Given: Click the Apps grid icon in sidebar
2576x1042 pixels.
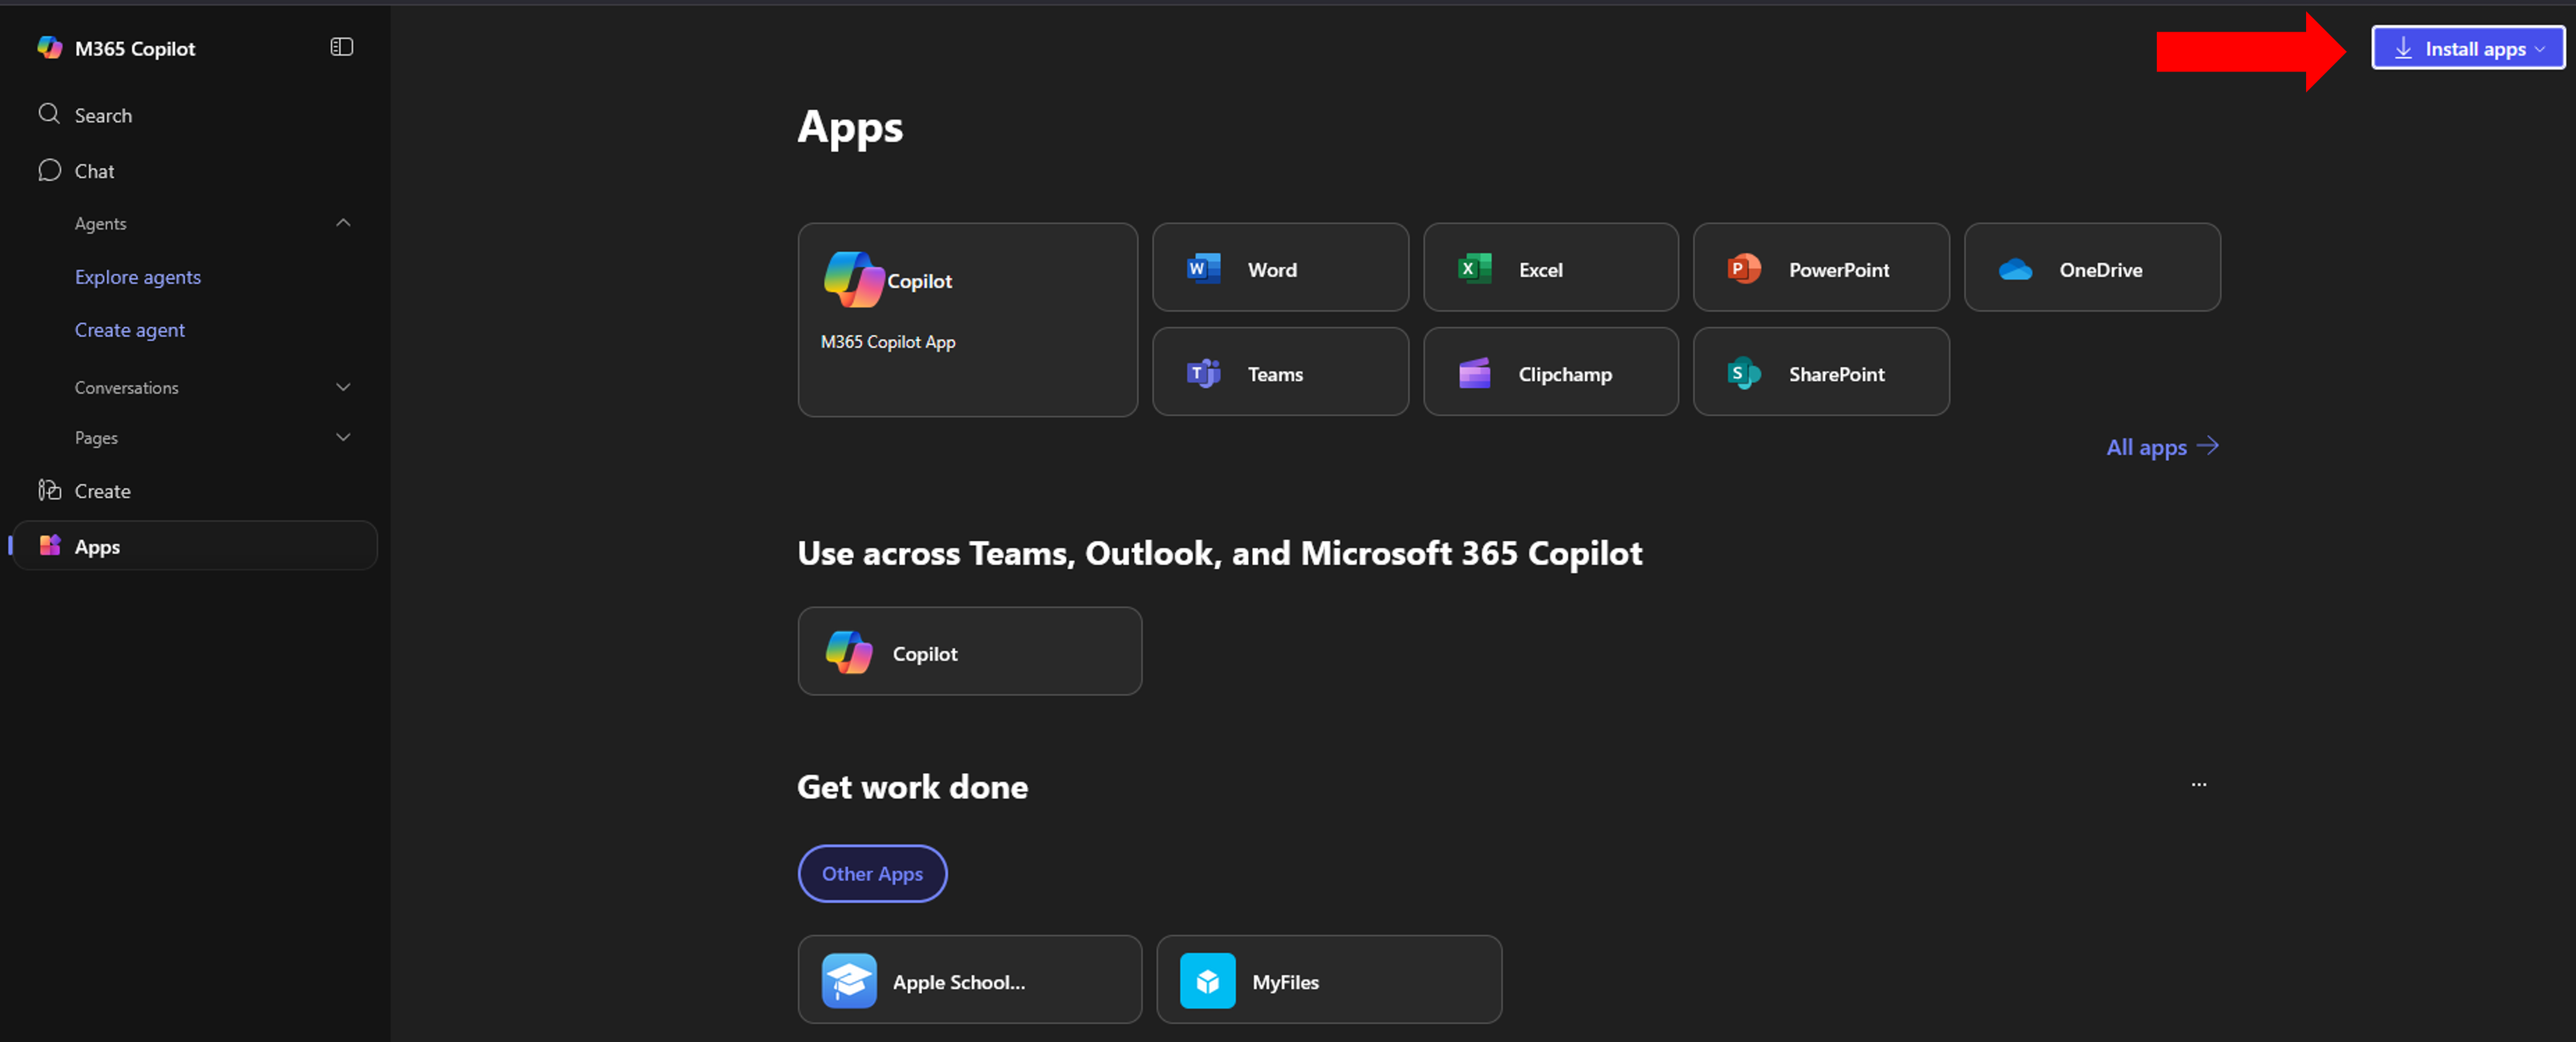Looking at the screenshot, I should click(49, 545).
